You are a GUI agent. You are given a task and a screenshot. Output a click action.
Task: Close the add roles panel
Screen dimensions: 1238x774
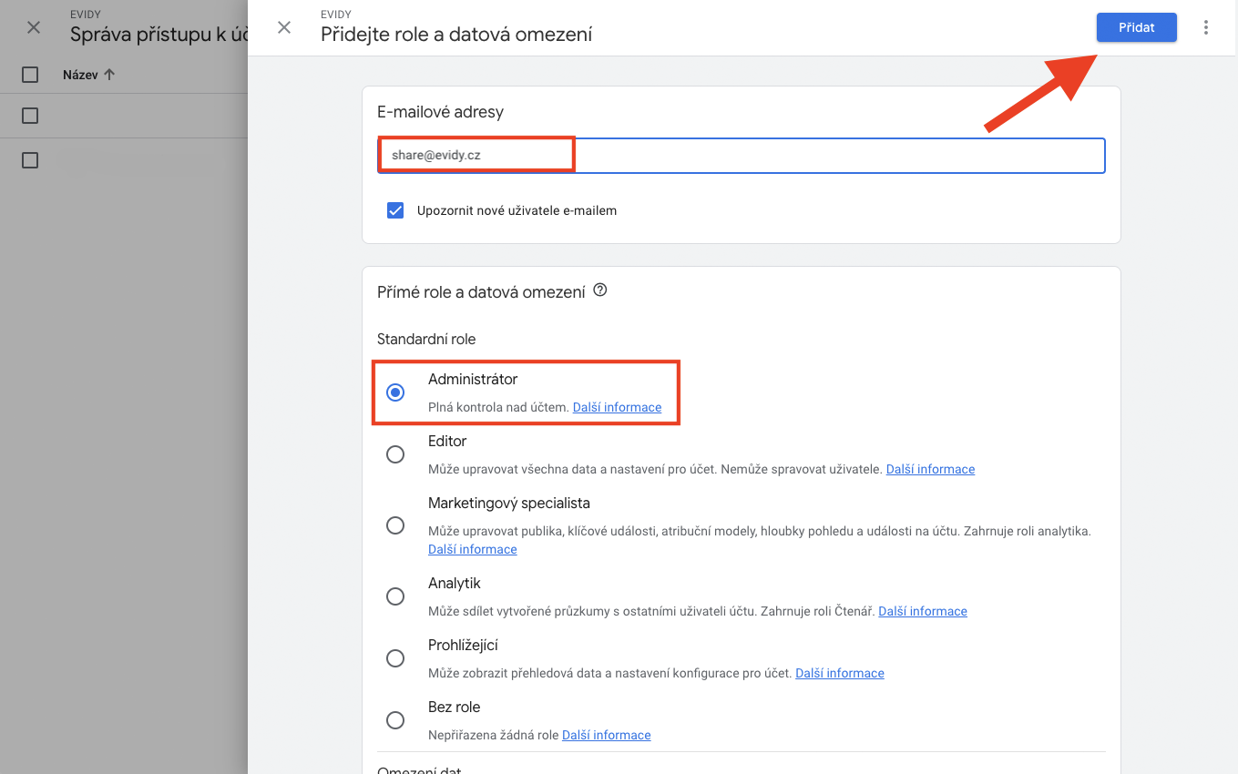pyautogui.click(x=284, y=27)
